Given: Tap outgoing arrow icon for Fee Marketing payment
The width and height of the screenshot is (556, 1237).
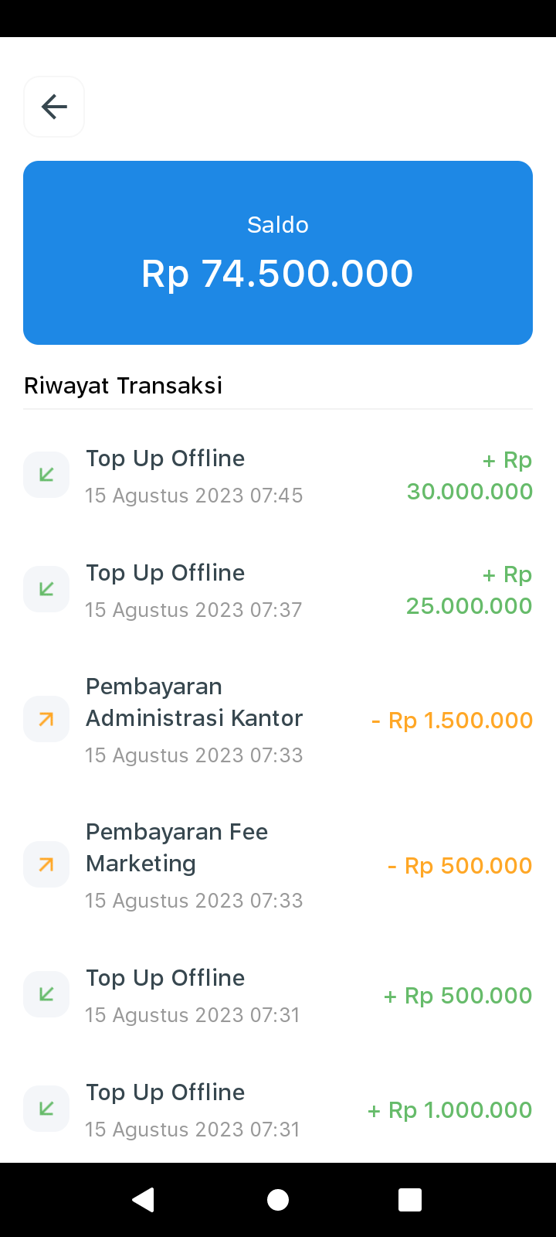Looking at the screenshot, I should tap(46, 864).
